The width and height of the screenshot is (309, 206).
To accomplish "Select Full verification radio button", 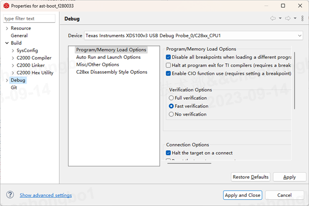I will tap(171, 98).
